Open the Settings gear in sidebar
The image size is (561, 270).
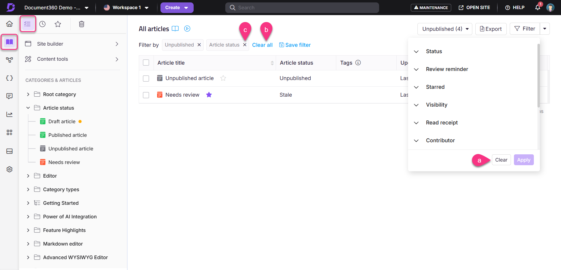click(x=10, y=169)
